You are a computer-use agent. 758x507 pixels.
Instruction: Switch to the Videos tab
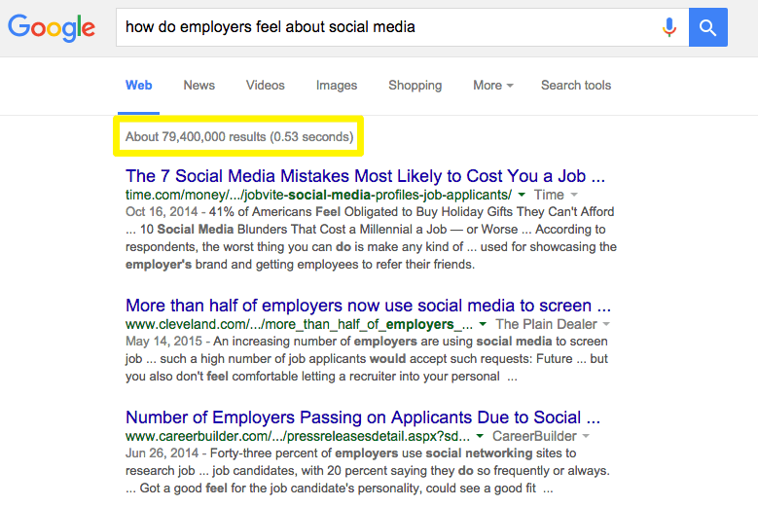point(266,85)
